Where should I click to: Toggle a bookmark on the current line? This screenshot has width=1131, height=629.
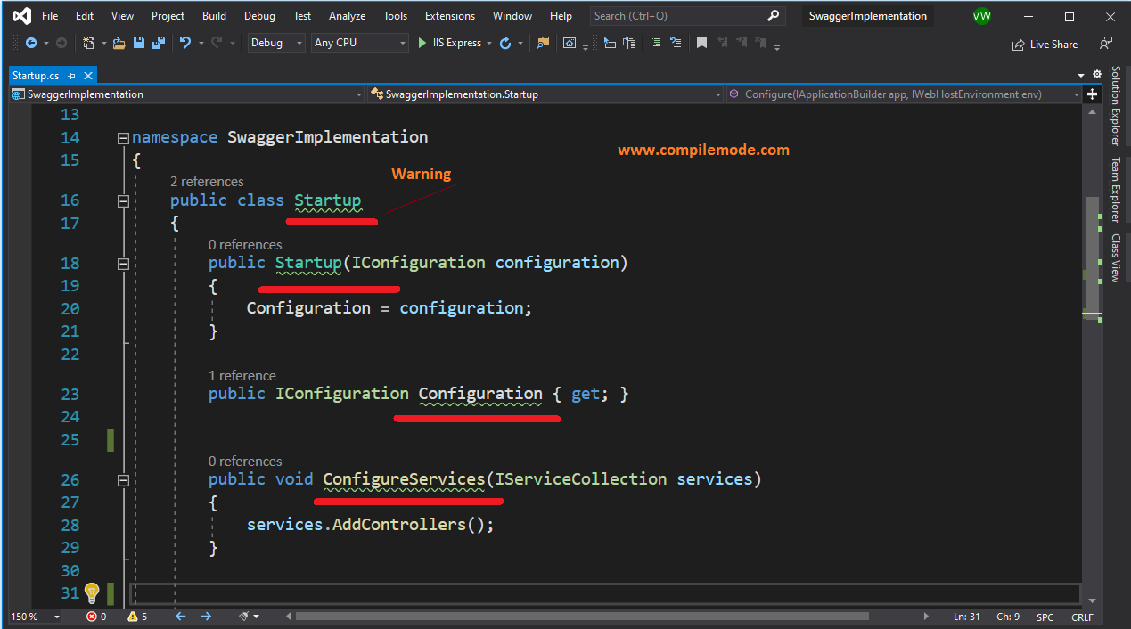point(702,42)
